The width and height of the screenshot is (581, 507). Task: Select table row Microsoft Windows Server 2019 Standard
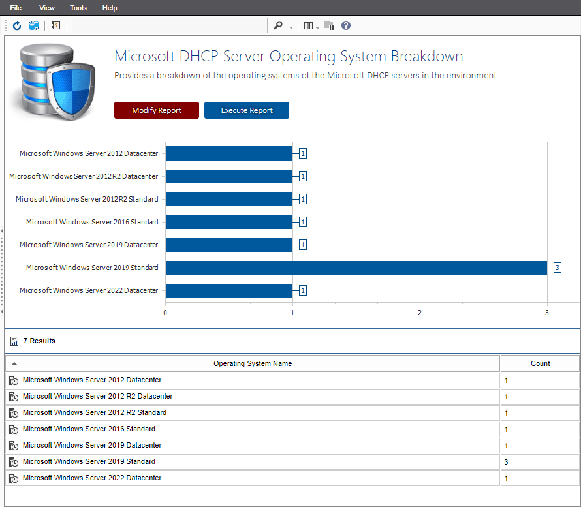point(292,462)
